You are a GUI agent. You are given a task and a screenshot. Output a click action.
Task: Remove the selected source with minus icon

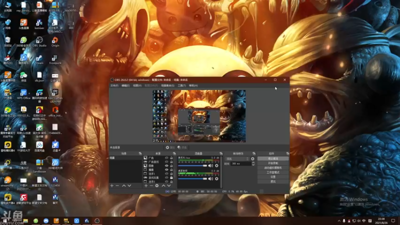pos(151,185)
